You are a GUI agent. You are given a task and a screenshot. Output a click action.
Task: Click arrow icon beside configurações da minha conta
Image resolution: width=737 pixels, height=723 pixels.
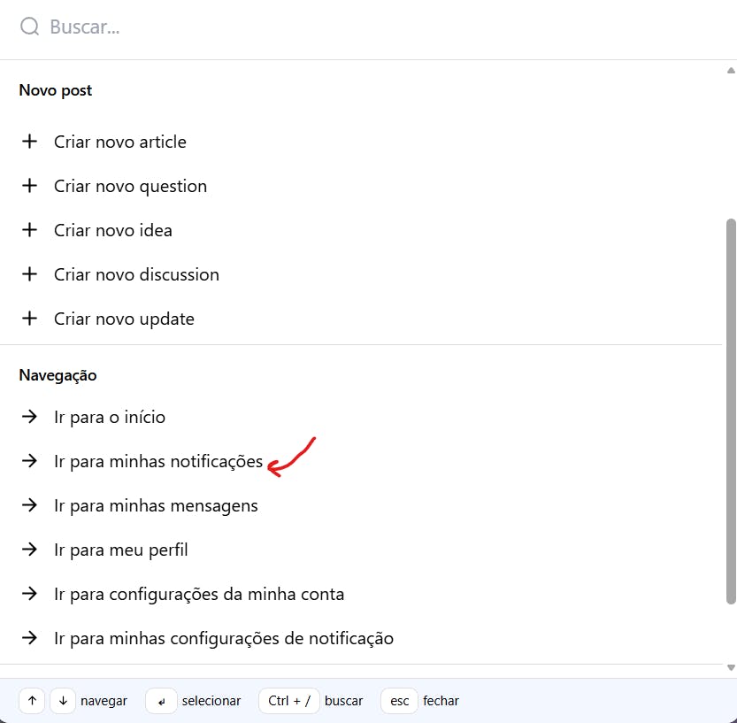tap(29, 594)
